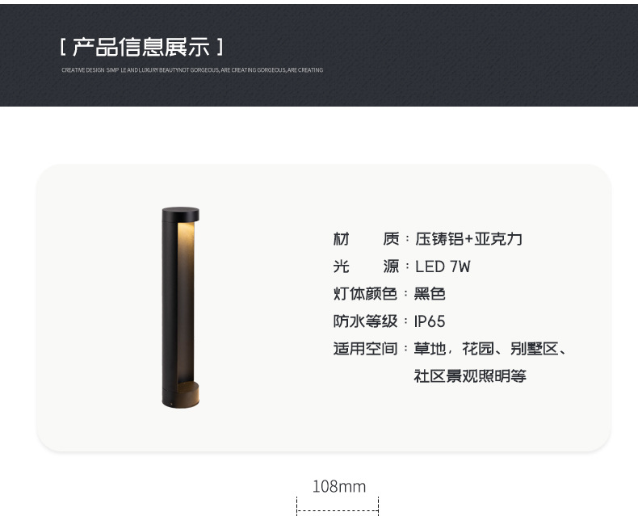The width and height of the screenshot is (638, 516).
Task: Click the IP65 waterproof rating
Action: tap(430, 321)
